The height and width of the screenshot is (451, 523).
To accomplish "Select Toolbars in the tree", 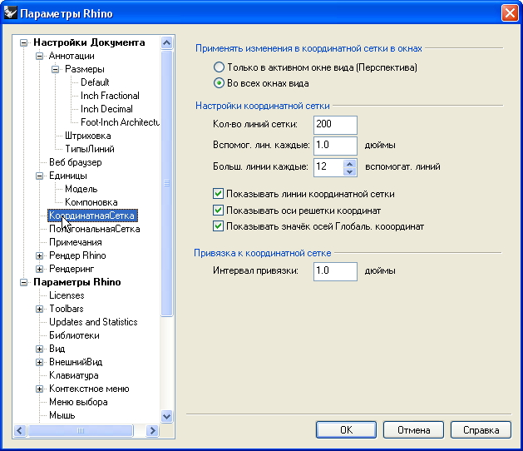I will click(66, 309).
